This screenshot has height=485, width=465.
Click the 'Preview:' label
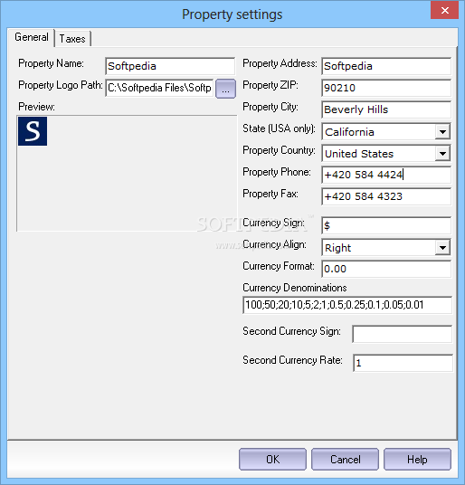pyautogui.click(x=36, y=107)
